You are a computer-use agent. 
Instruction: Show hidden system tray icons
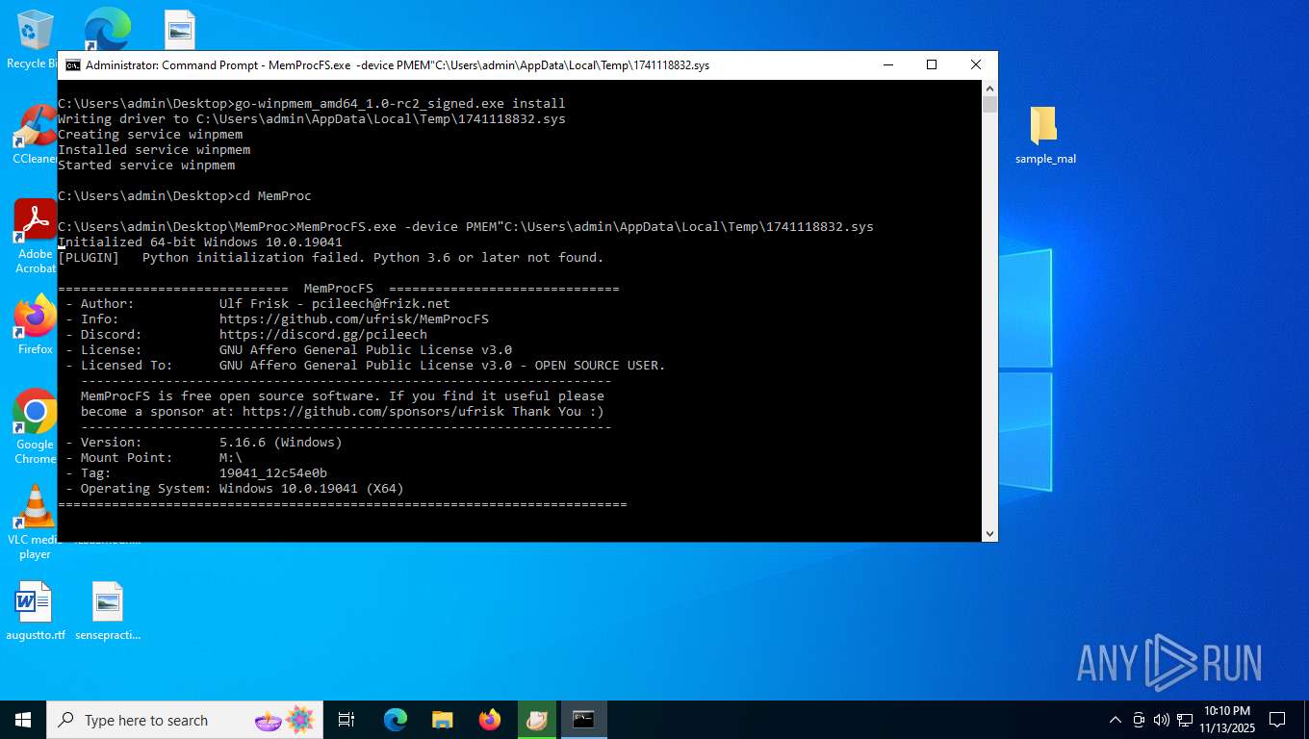click(x=1116, y=720)
